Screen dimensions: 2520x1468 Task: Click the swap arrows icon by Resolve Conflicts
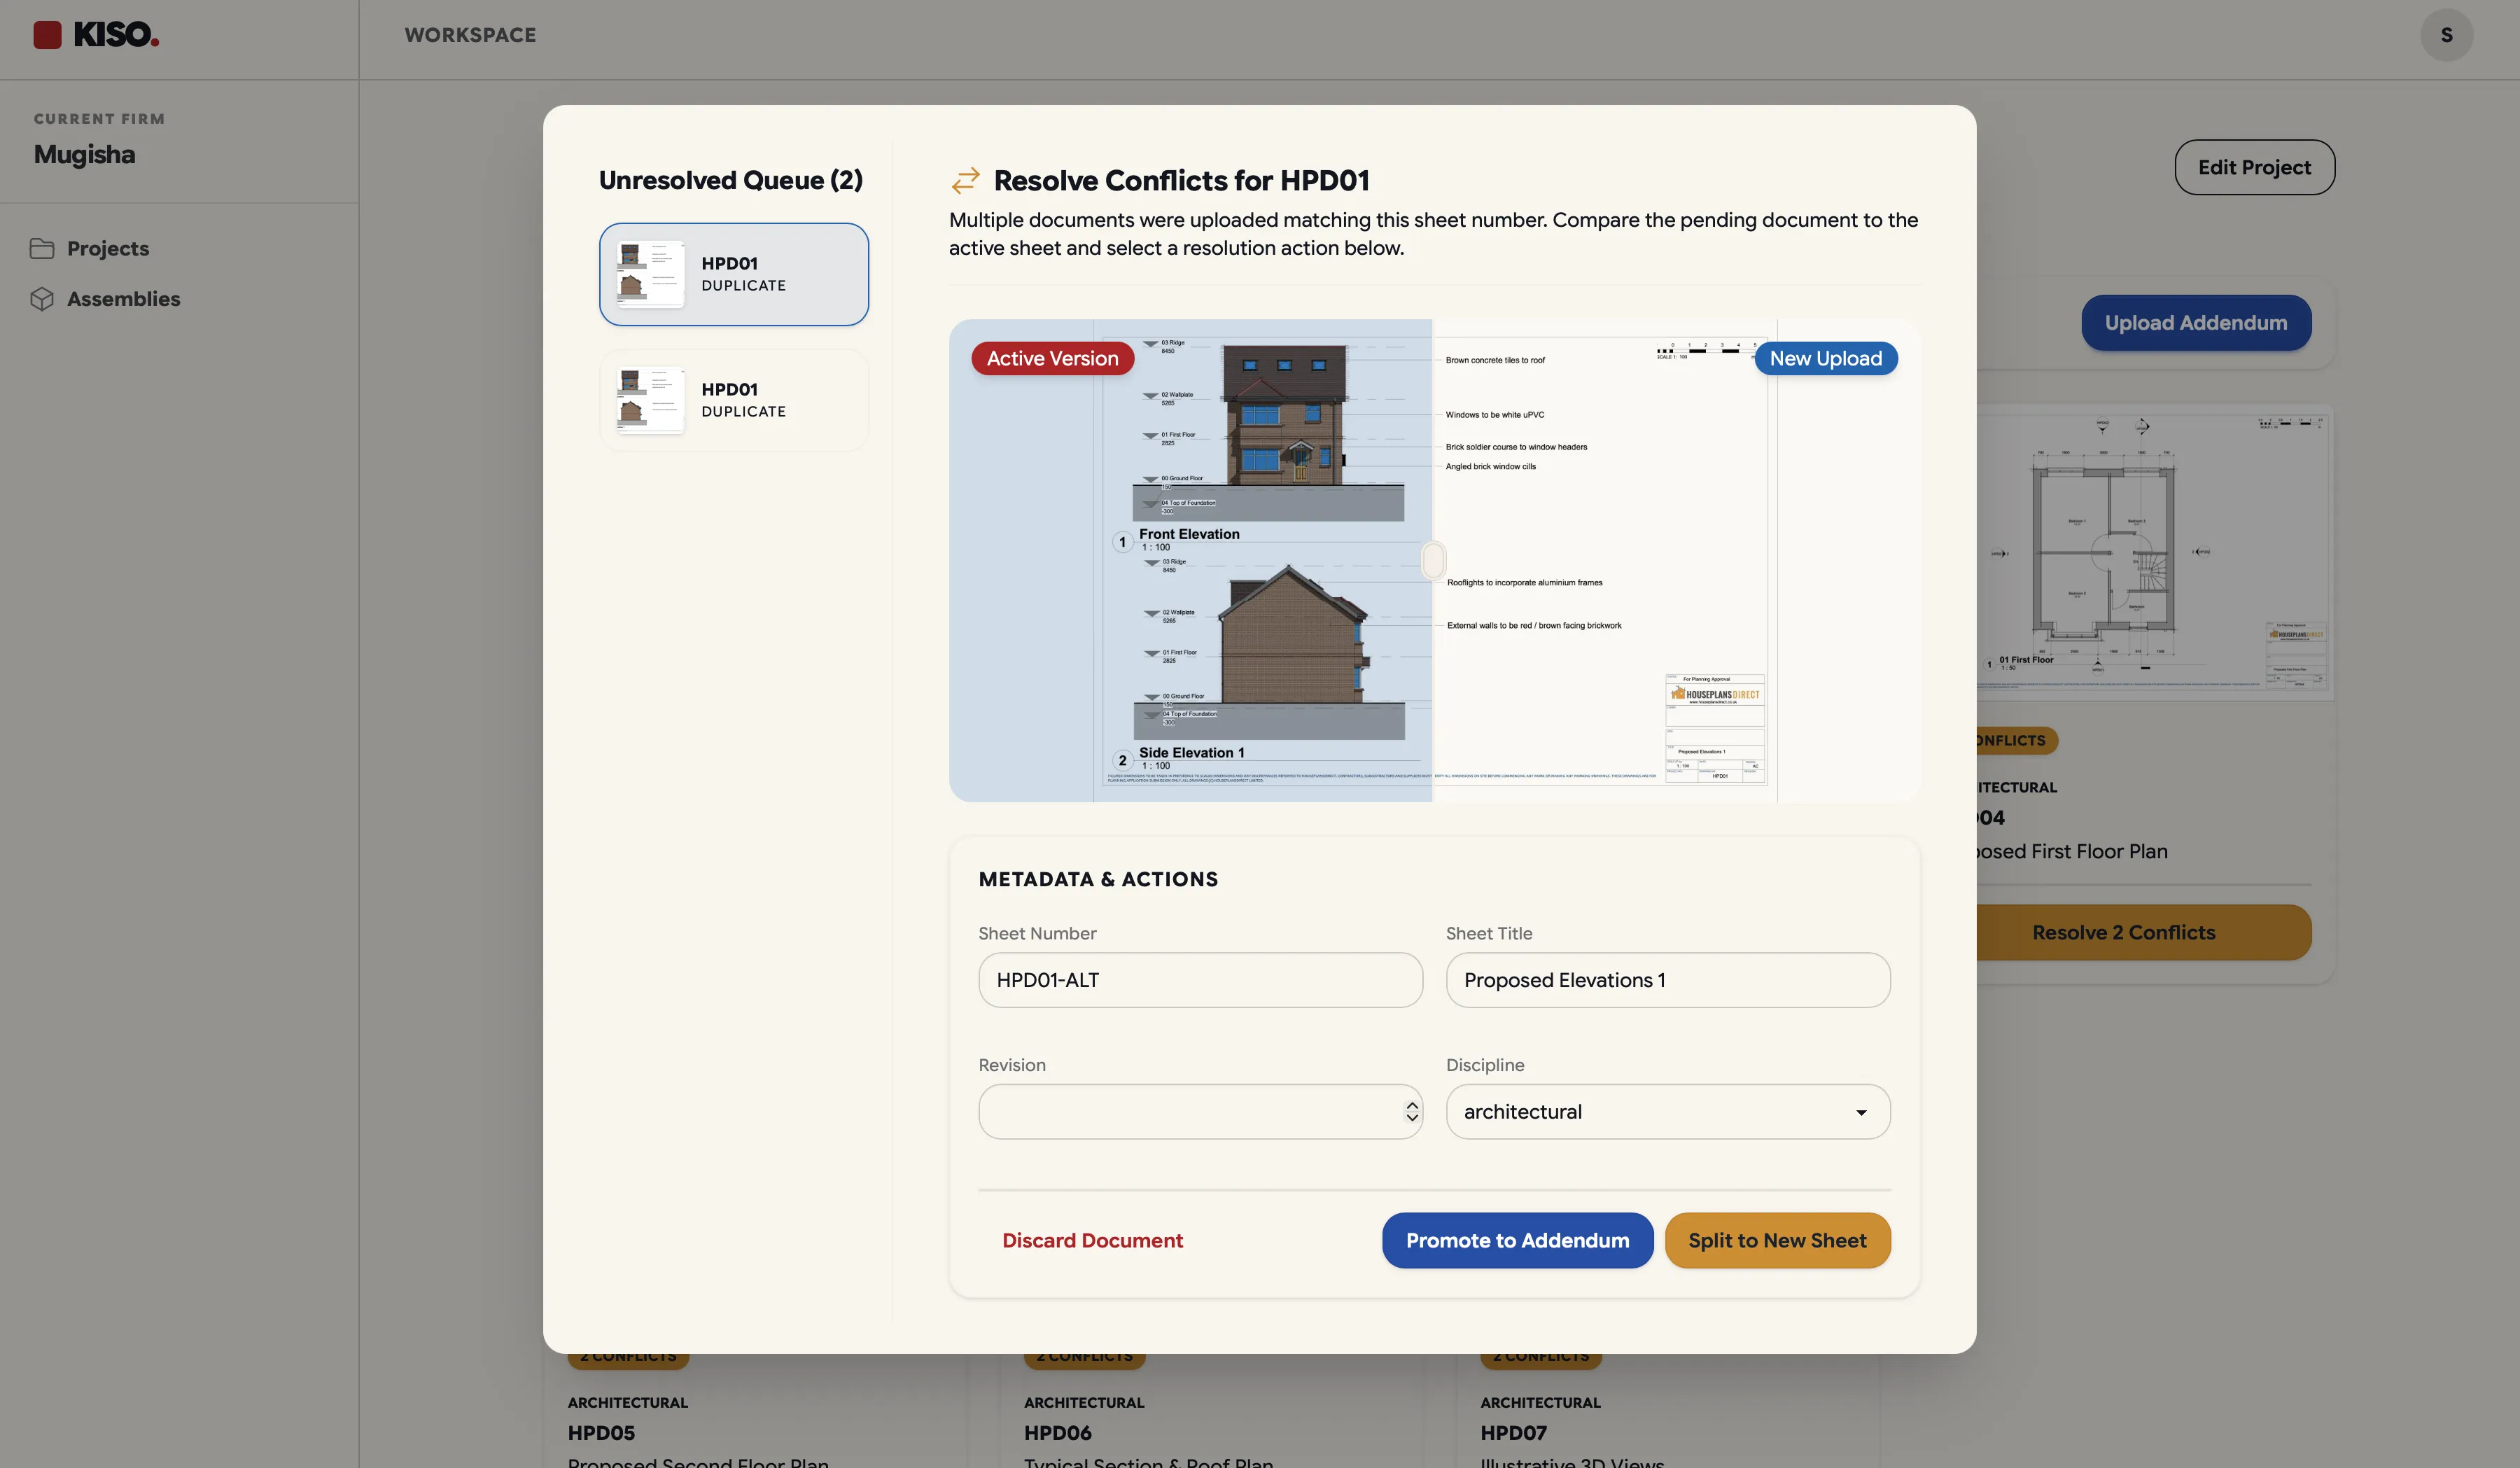(x=965, y=181)
